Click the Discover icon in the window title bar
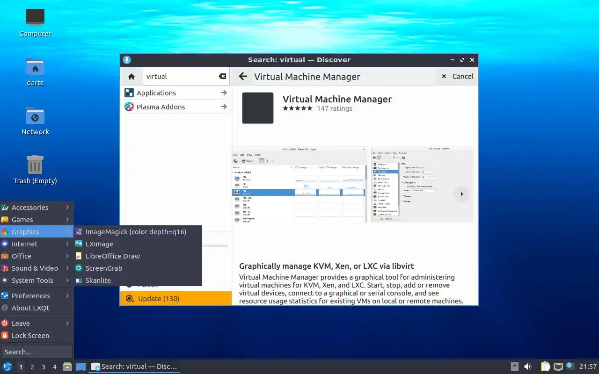599x374 pixels. tap(126, 60)
